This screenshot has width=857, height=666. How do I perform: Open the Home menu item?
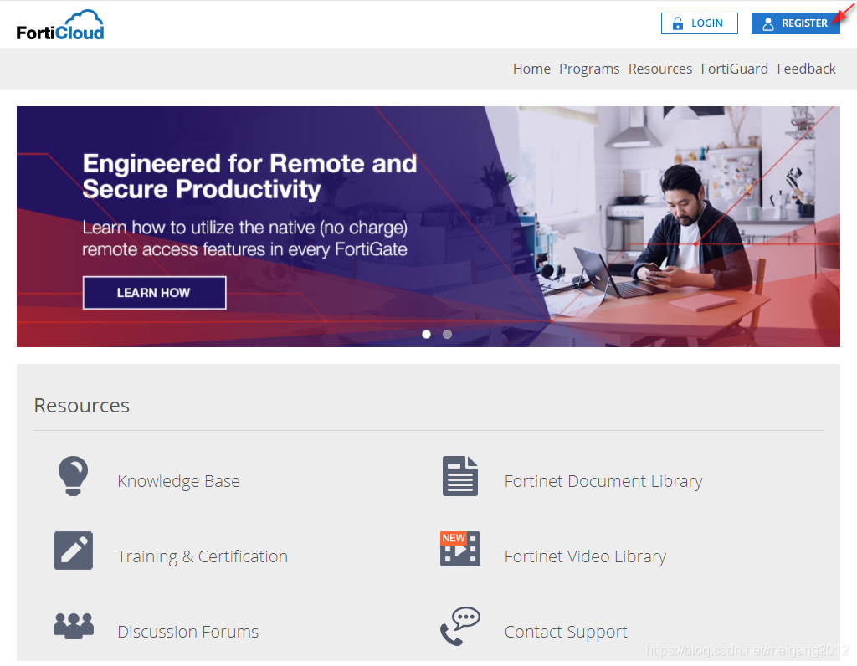[531, 69]
